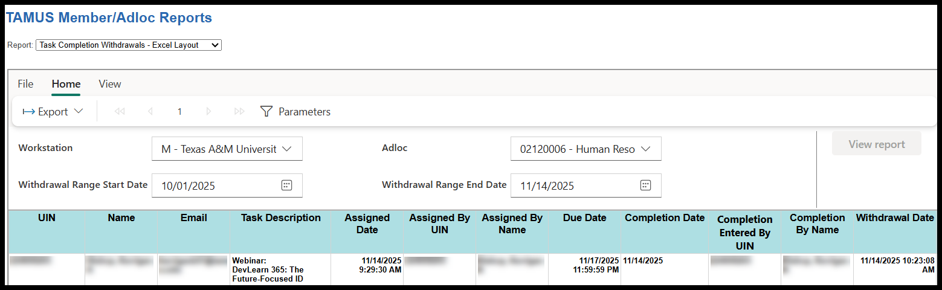The image size is (942, 290).
Task: Go to the next report page
Action: click(208, 112)
